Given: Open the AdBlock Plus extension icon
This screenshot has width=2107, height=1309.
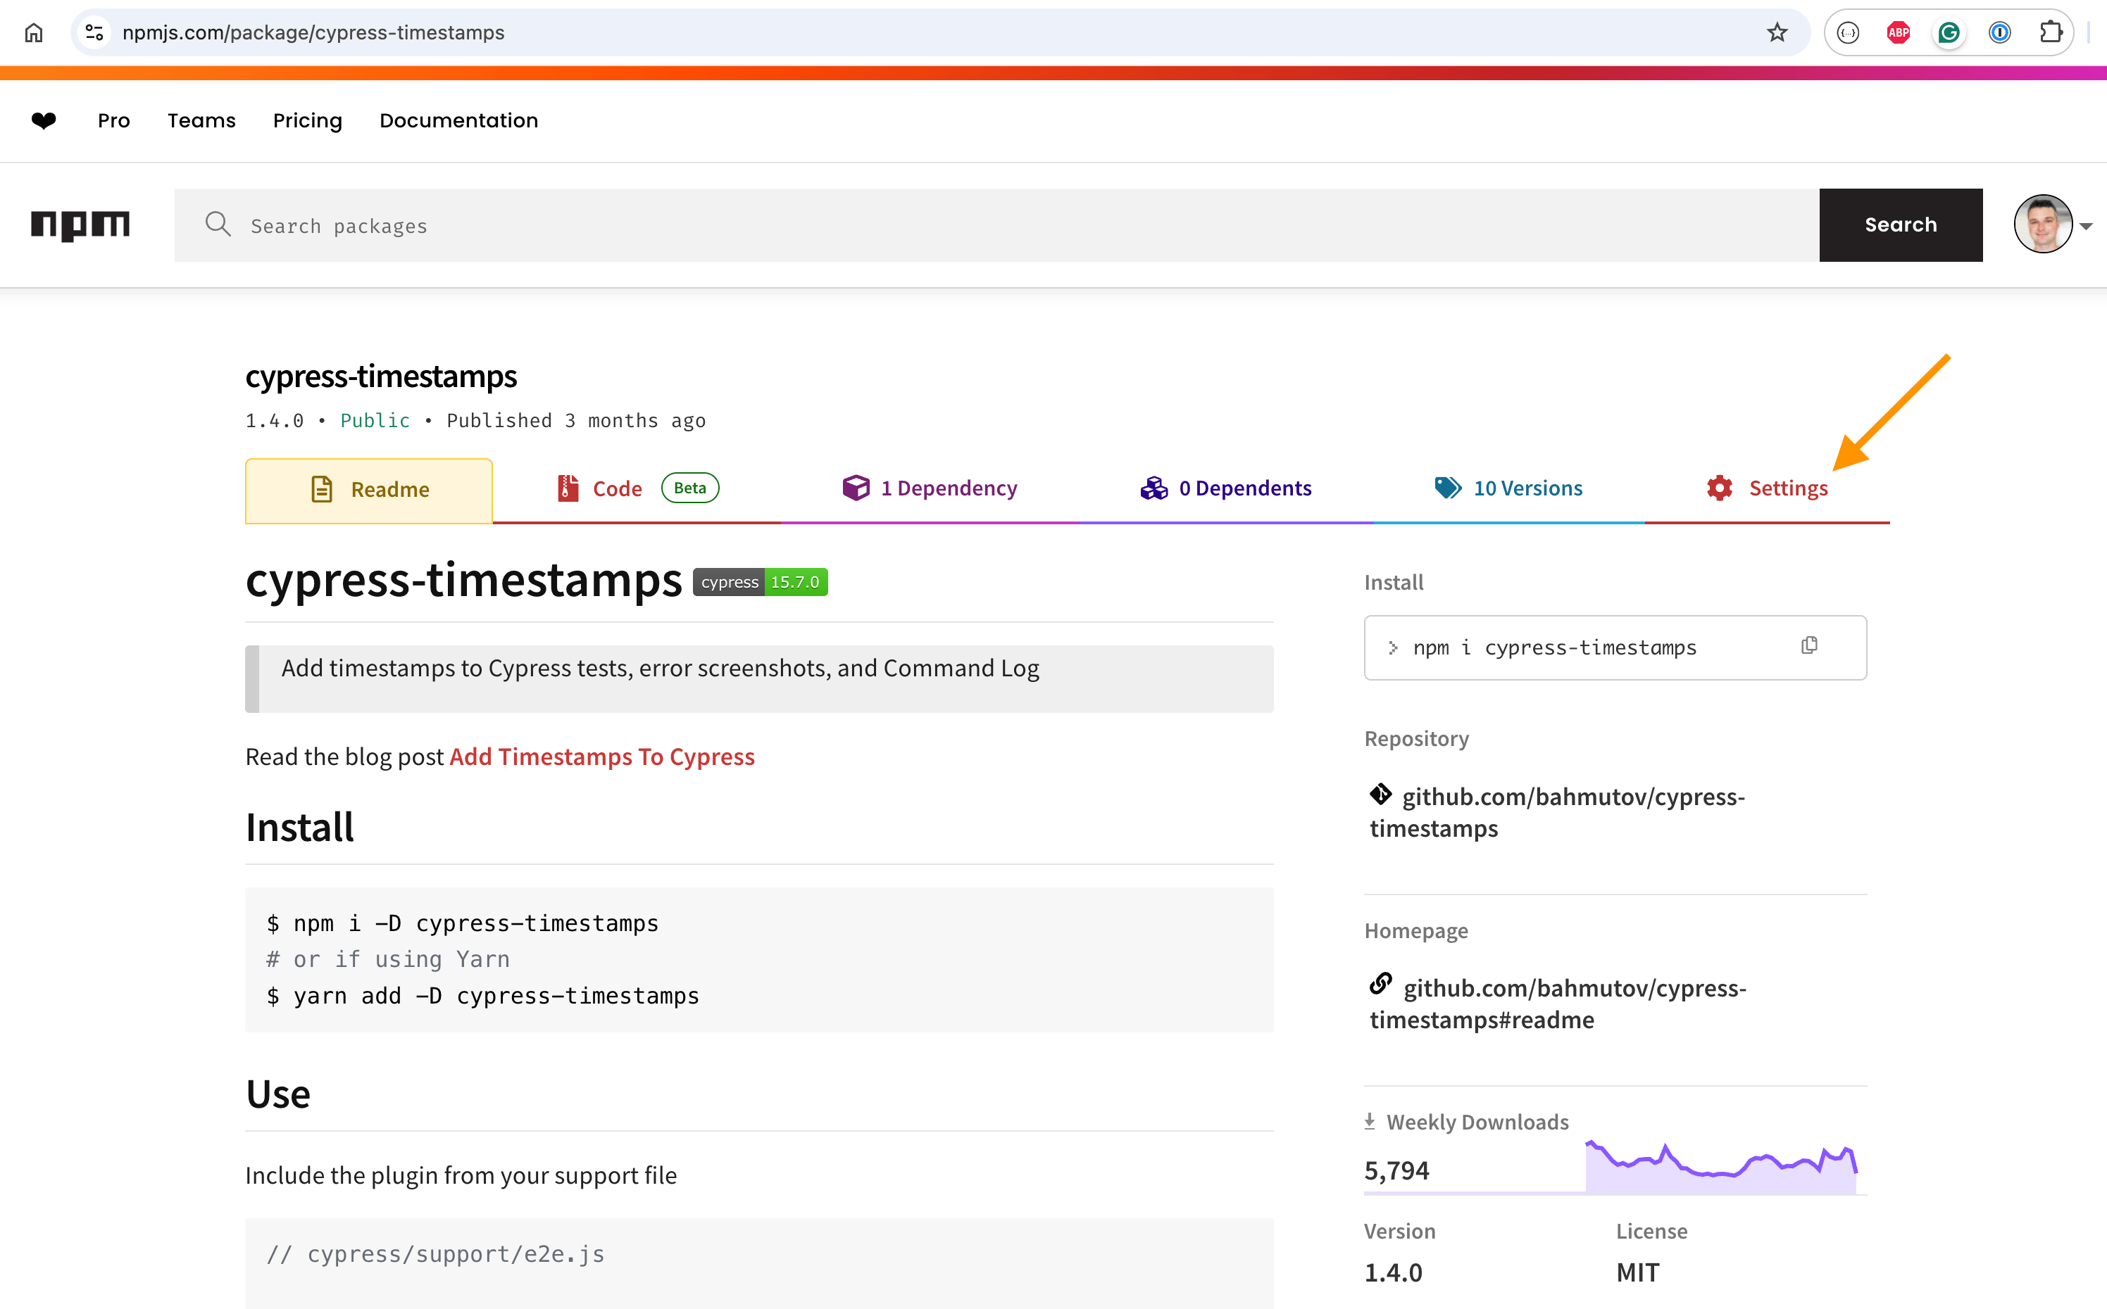Looking at the screenshot, I should (x=1897, y=32).
